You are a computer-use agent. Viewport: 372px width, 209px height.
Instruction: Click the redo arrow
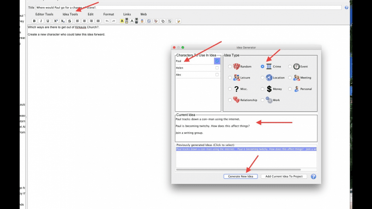pos(114,21)
